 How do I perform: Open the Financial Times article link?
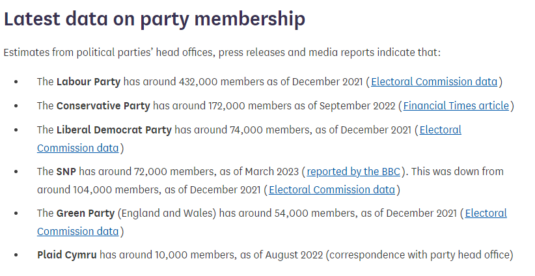point(456,105)
